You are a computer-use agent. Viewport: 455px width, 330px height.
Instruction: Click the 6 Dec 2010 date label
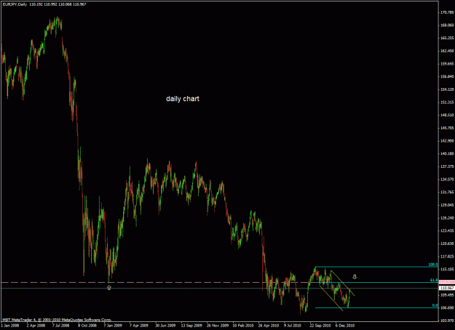point(345,326)
